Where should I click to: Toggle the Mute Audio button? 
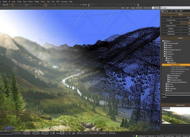(x=112, y=133)
